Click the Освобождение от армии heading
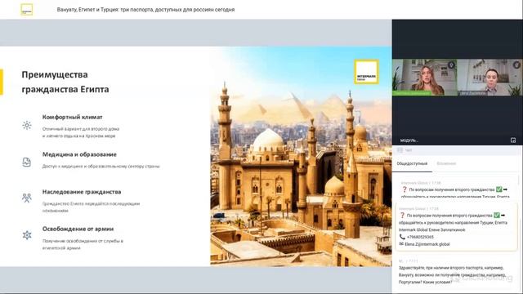The height and width of the screenshot is (294, 523). [78, 229]
